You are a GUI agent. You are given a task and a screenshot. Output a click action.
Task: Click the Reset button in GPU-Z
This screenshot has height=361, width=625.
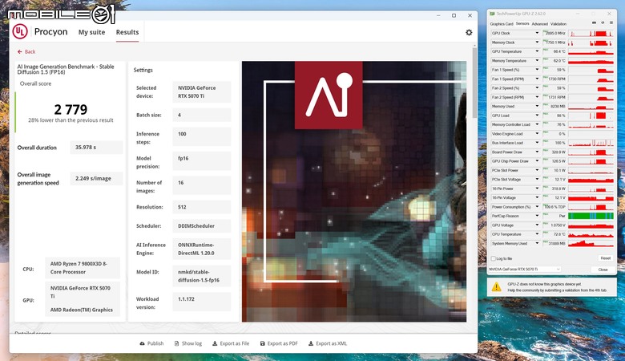[605, 258]
